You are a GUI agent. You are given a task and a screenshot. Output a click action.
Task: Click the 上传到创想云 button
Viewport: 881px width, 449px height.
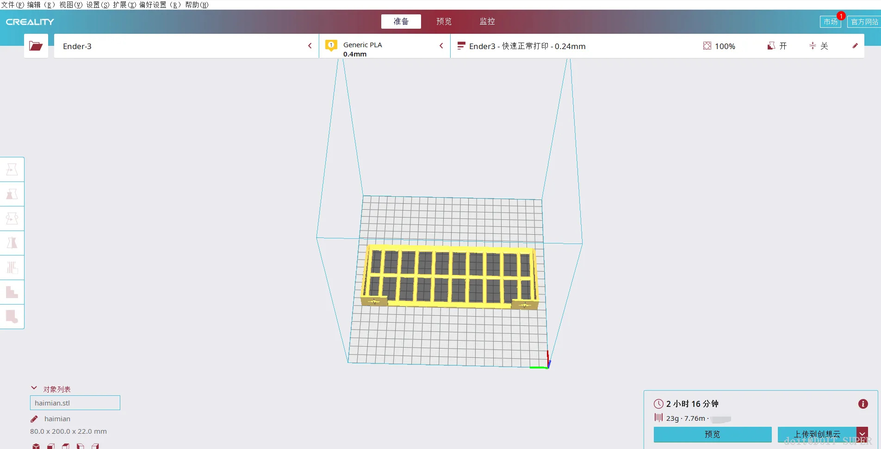(817, 434)
